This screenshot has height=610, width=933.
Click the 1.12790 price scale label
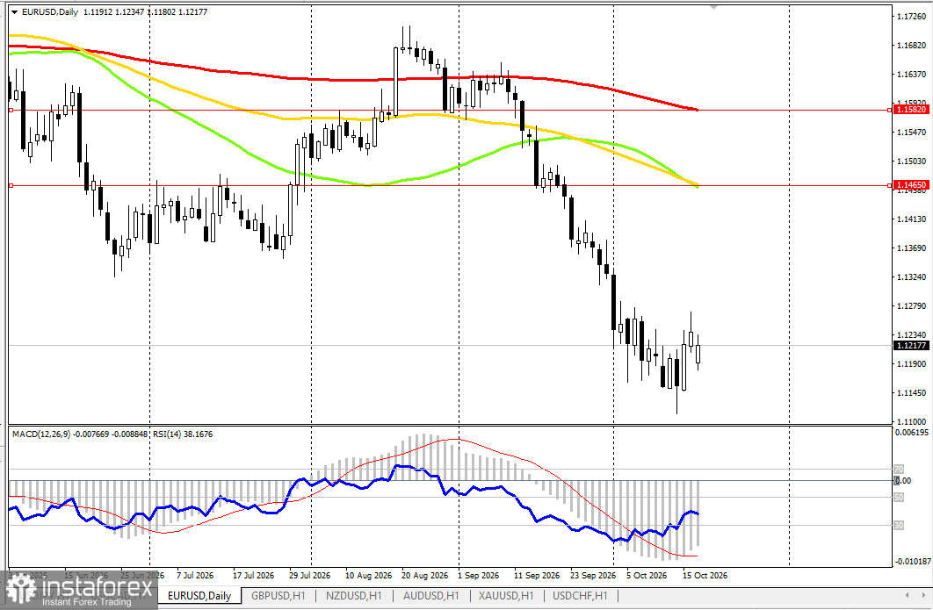[911, 306]
